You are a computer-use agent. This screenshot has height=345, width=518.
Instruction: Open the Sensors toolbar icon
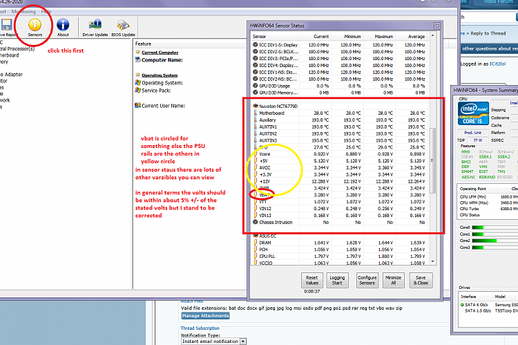[35, 28]
